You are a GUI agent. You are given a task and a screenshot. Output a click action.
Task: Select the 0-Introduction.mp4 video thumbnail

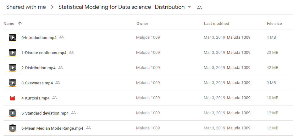tap(13, 37)
